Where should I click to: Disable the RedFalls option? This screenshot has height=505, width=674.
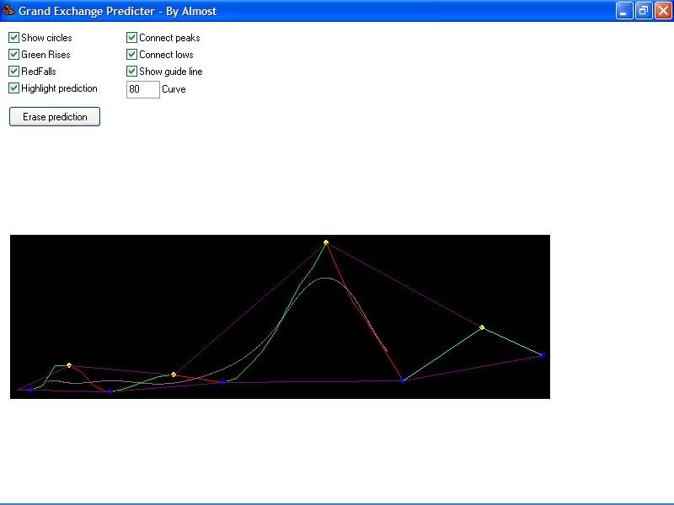click(13, 72)
